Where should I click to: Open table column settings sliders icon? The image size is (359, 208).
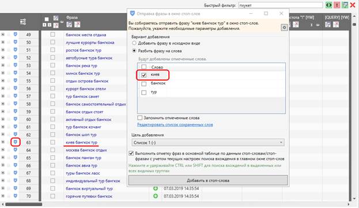click(23, 22)
